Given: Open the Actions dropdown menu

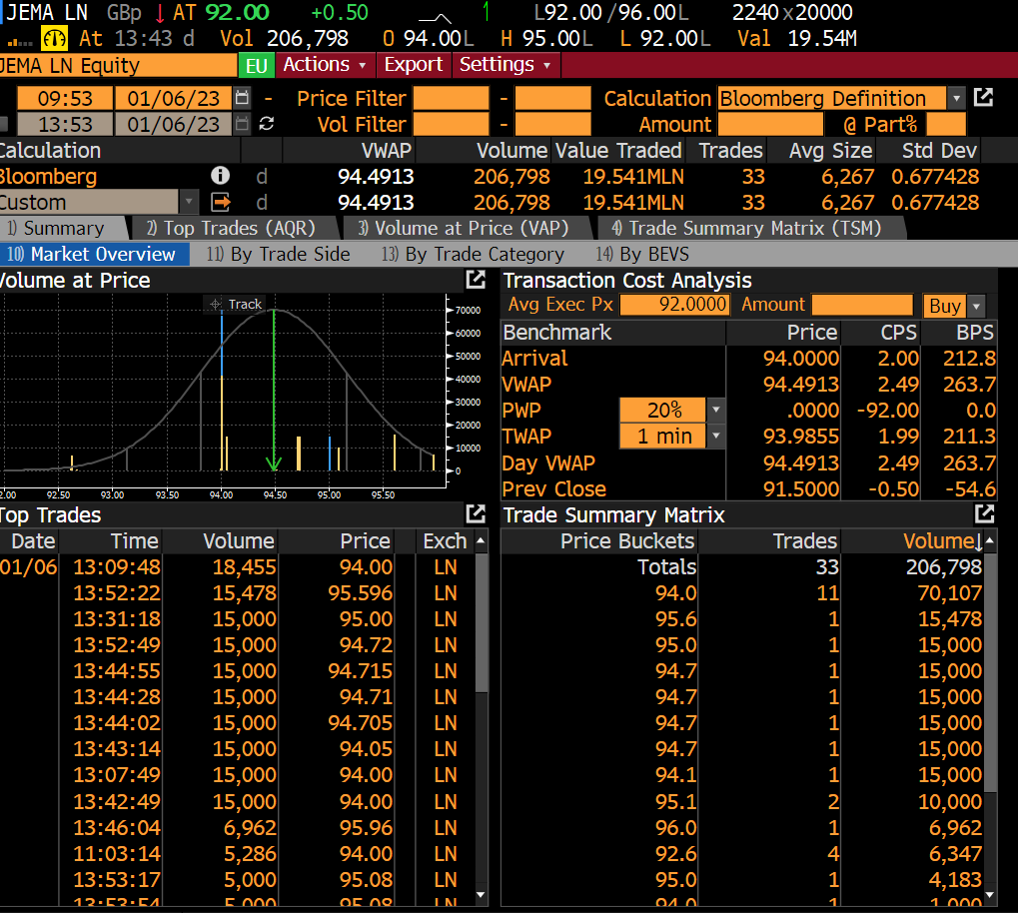Looking at the screenshot, I should (324, 65).
